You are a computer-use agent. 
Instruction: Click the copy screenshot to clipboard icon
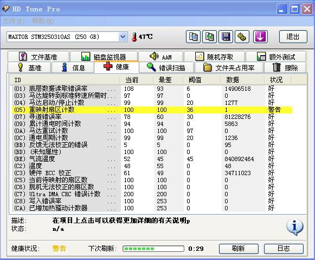209,37
